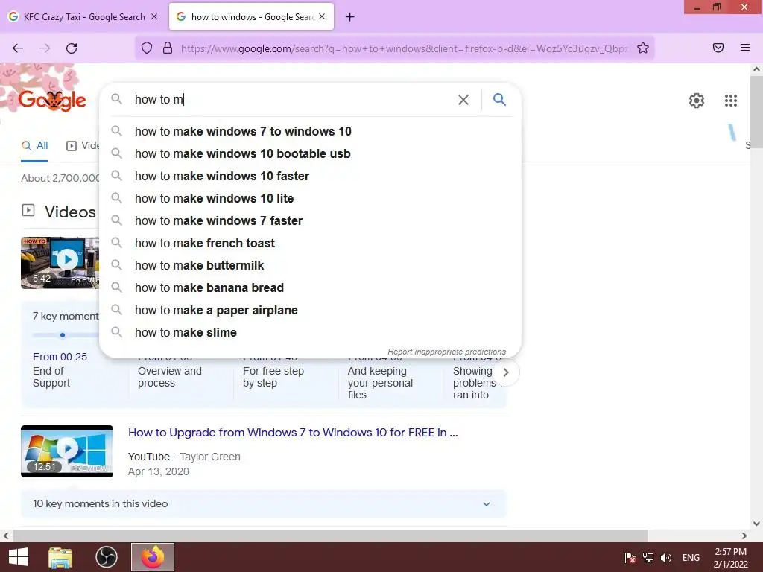Choose suggestion make a paper airplane
Screen dimensions: 763x572
310,311
